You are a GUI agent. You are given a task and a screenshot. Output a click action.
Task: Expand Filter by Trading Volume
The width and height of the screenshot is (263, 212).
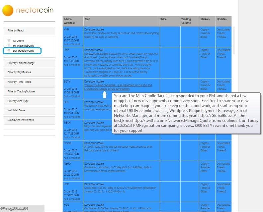point(29,91)
